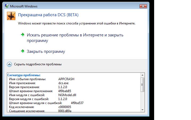Click the 'Прекращена работа DCS (BETA)' heading

click(x=48, y=15)
